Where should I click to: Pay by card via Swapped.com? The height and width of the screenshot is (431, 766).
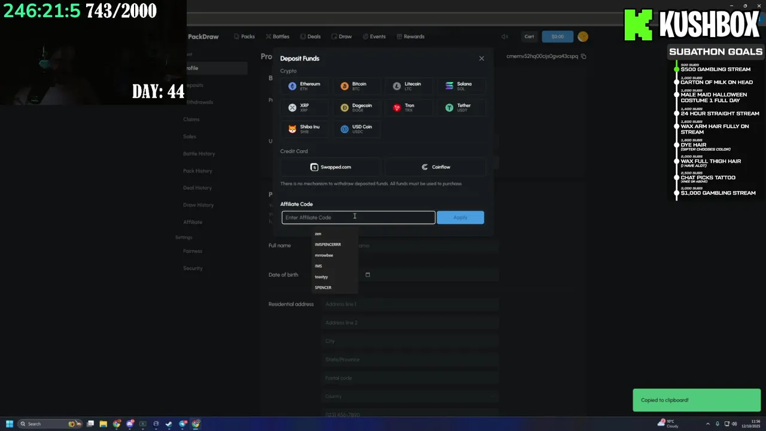[330, 167]
